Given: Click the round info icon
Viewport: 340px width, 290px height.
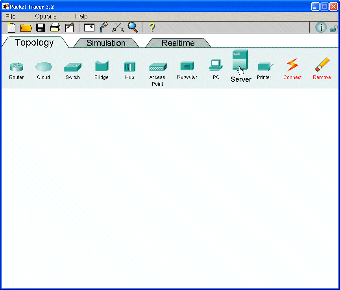Looking at the screenshot, I should pyautogui.click(x=321, y=27).
